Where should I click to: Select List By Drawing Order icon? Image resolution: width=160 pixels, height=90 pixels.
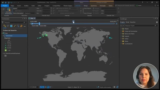click(x=5, y=26)
